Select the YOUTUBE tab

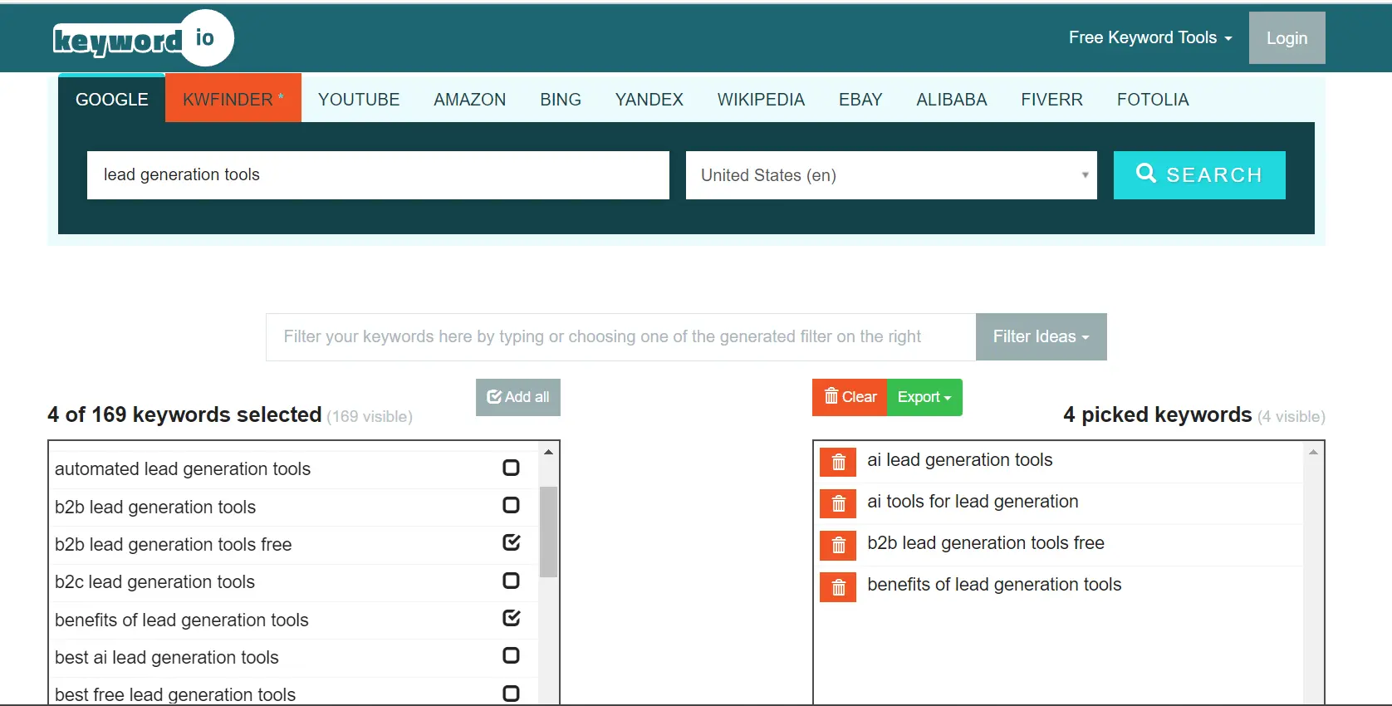pyautogui.click(x=359, y=100)
